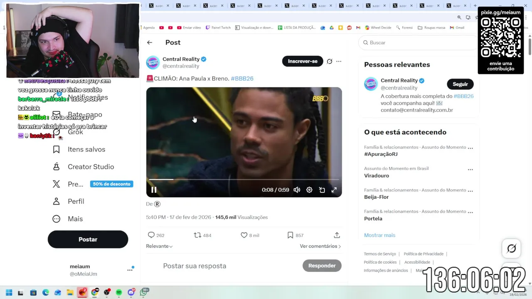Follow Central Reality via Seguir button
The image size is (532, 299).
click(x=460, y=84)
